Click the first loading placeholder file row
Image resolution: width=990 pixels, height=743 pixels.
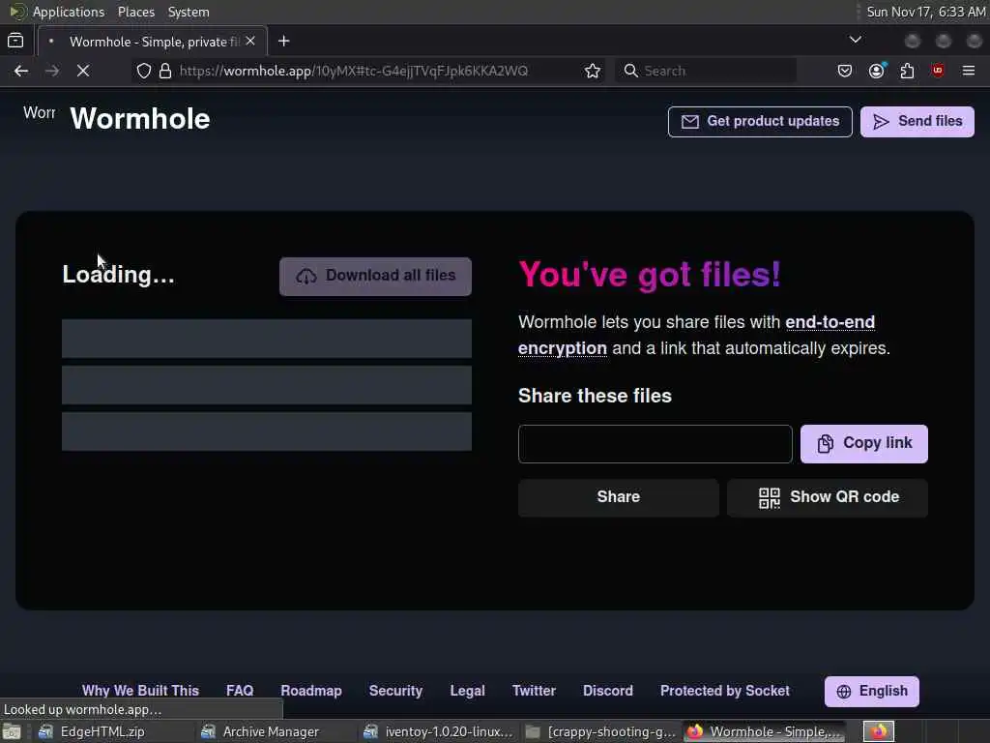coord(267,339)
